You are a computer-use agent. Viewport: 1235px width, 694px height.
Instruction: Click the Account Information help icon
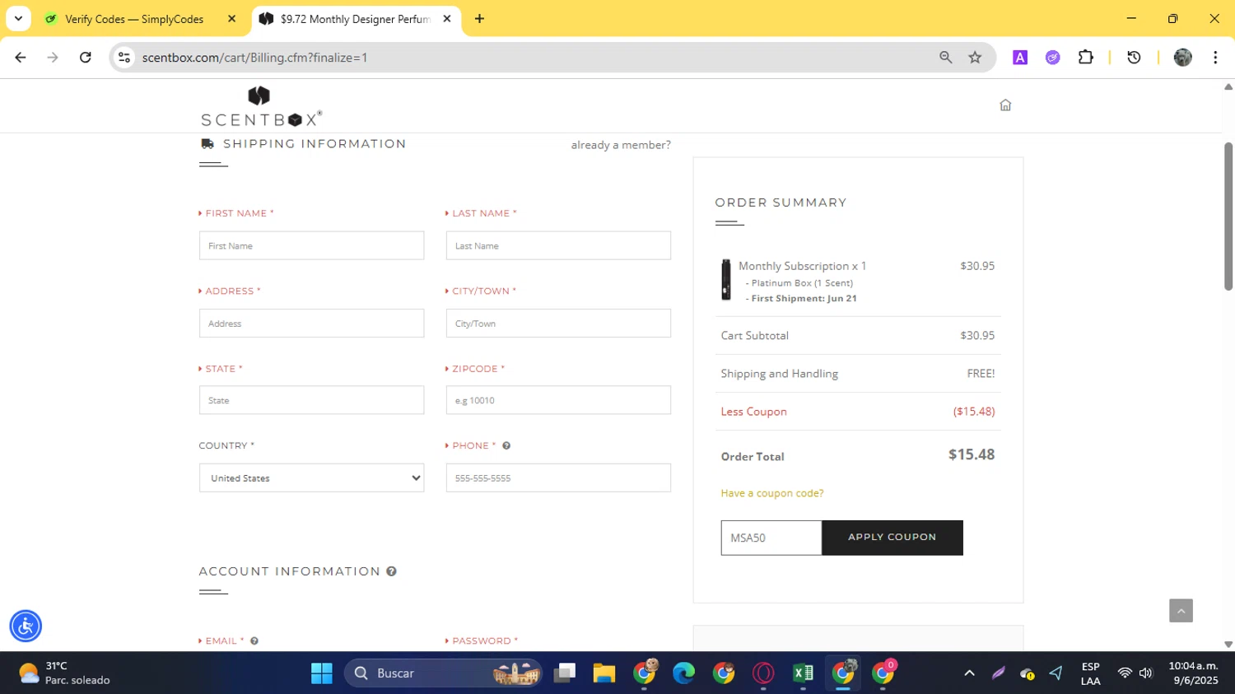(x=392, y=571)
